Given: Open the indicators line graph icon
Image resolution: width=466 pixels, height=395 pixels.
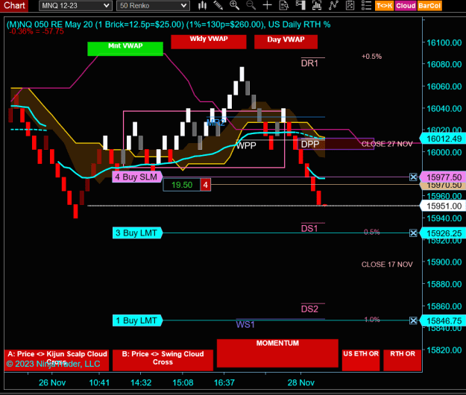Looking at the screenshot, I should [x=333, y=5].
